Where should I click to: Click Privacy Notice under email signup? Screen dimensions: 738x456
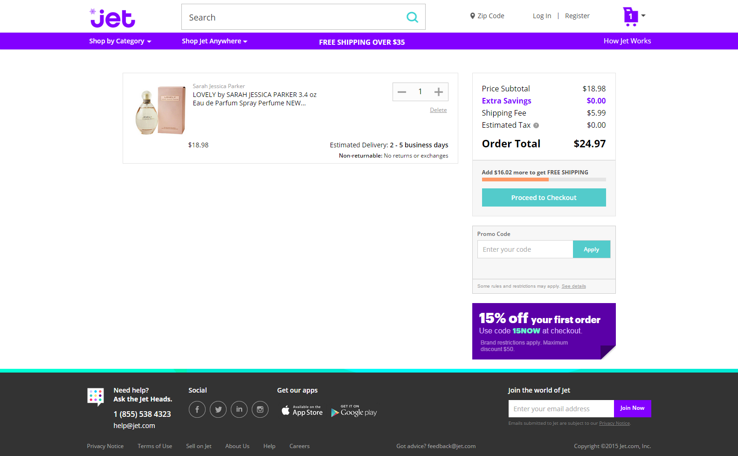(614, 423)
